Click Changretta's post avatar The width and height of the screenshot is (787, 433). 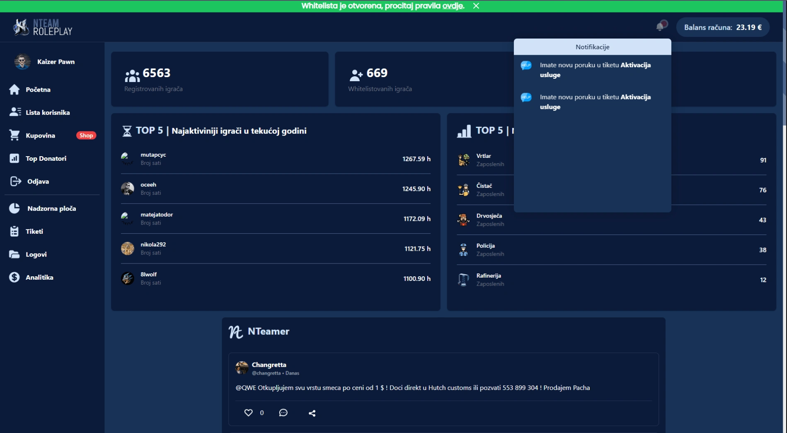click(x=242, y=368)
